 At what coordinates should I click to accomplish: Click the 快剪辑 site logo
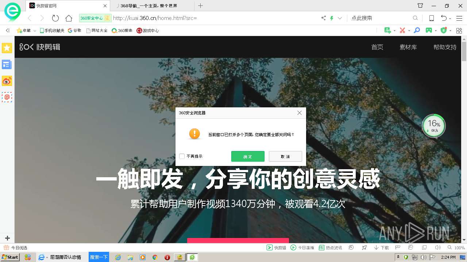tap(40, 47)
